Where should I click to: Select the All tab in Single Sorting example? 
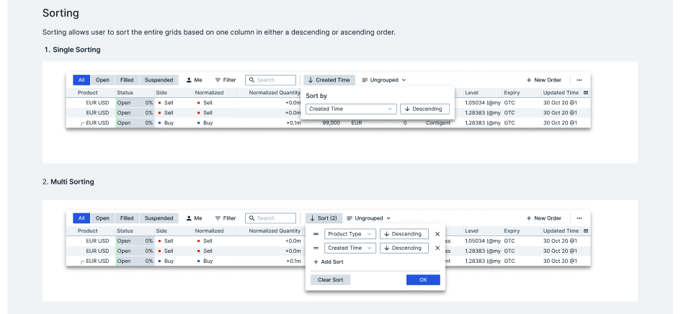(81, 80)
